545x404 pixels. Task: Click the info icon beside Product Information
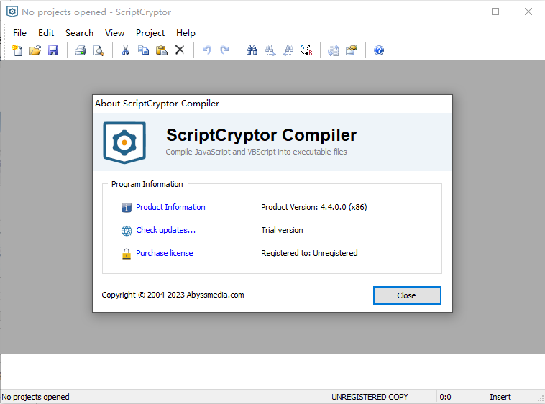pyautogui.click(x=126, y=207)
